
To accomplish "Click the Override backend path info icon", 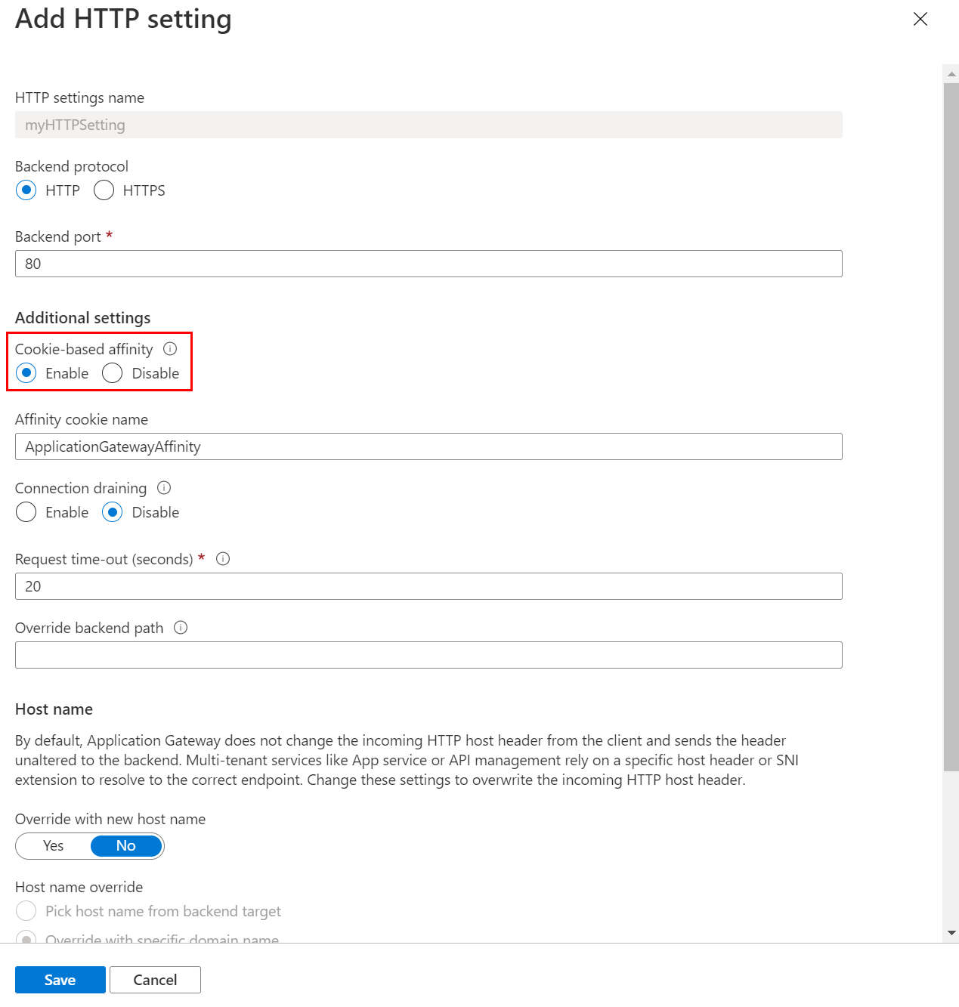I will click(x=181, y=628).
